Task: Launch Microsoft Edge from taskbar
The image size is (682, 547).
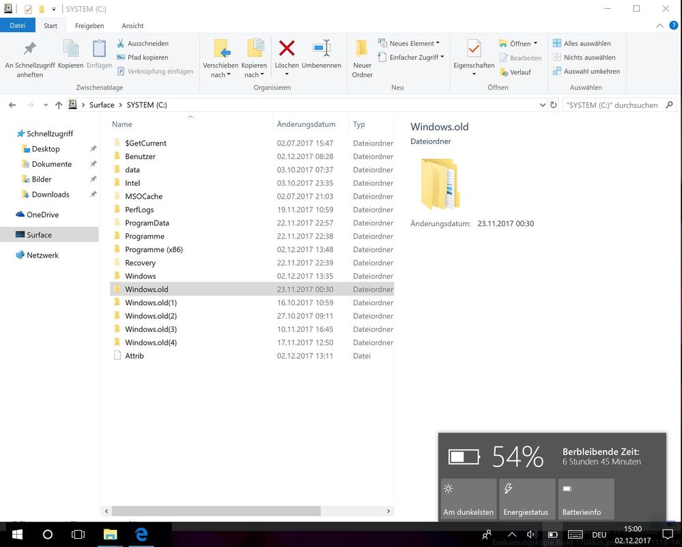Action: (141, 534)
